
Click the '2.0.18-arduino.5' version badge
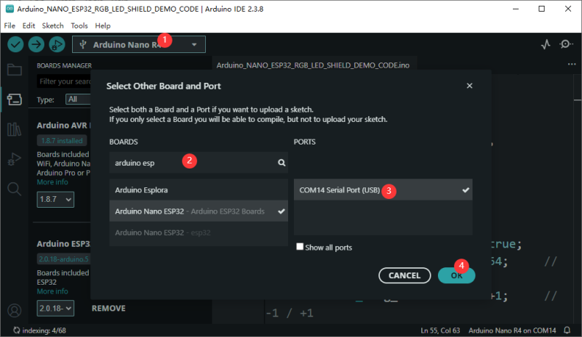click(x=63, y=259)
